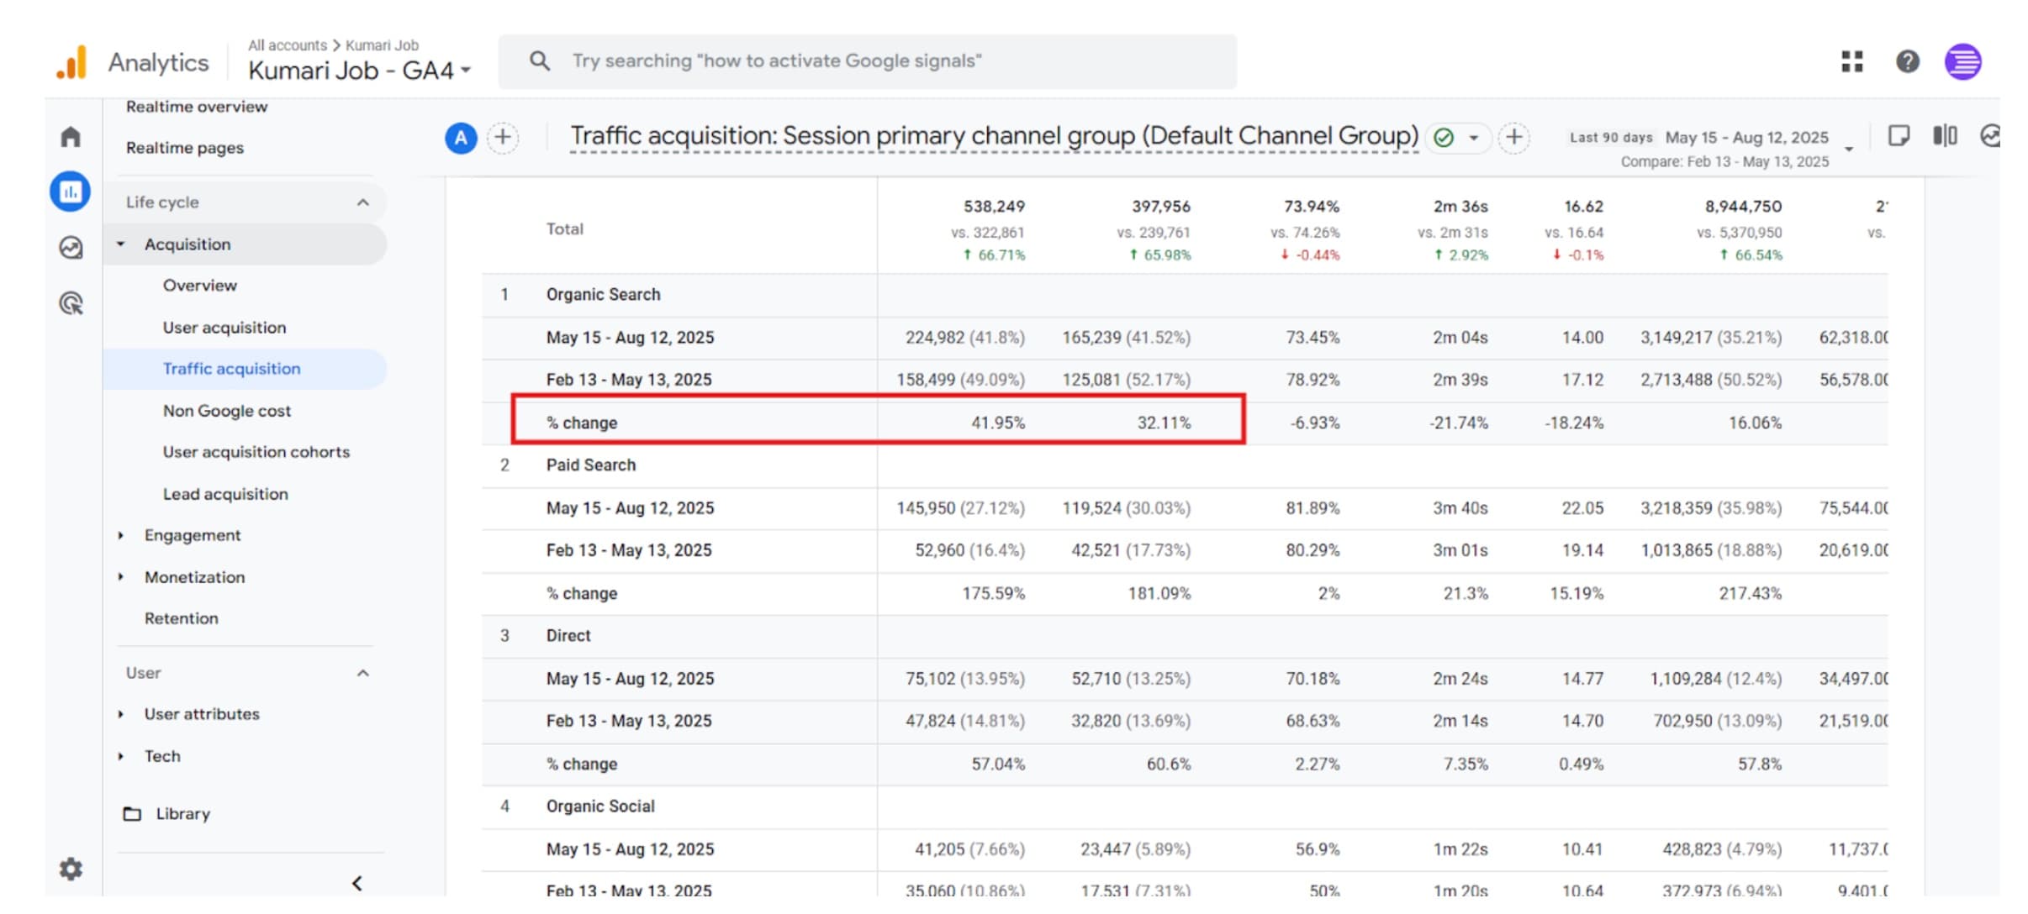Collapse the Acquisition section
This screenshot has width=2028, height=914.
(121, 244)
